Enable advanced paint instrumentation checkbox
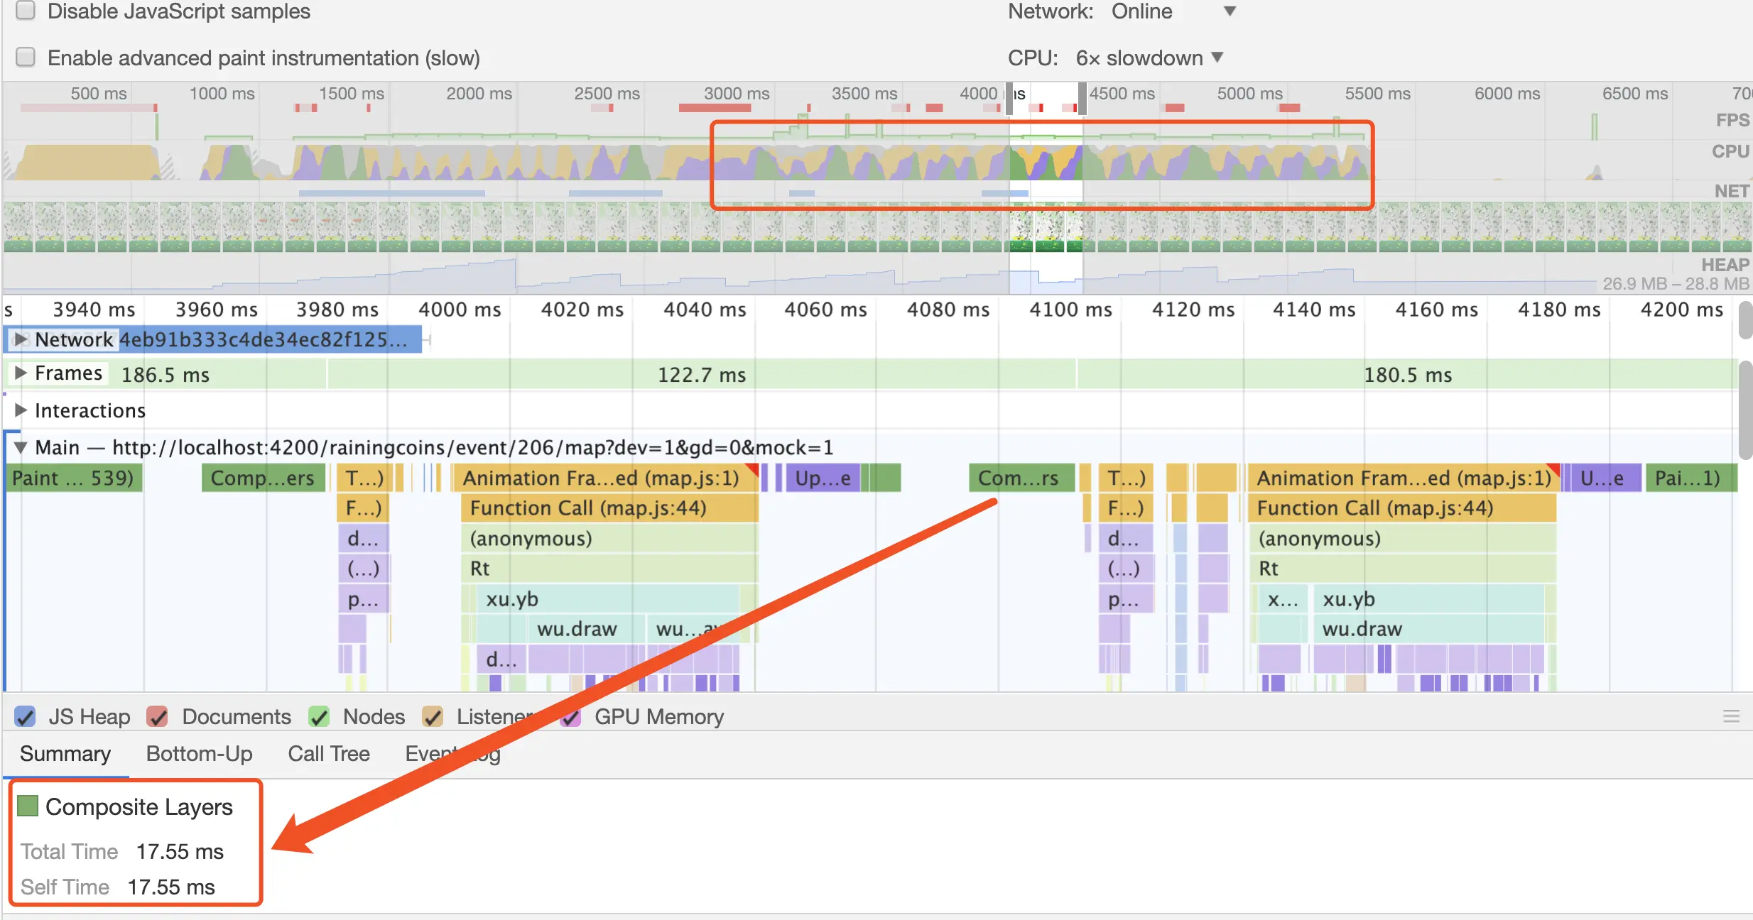 [x=26, y=57]
